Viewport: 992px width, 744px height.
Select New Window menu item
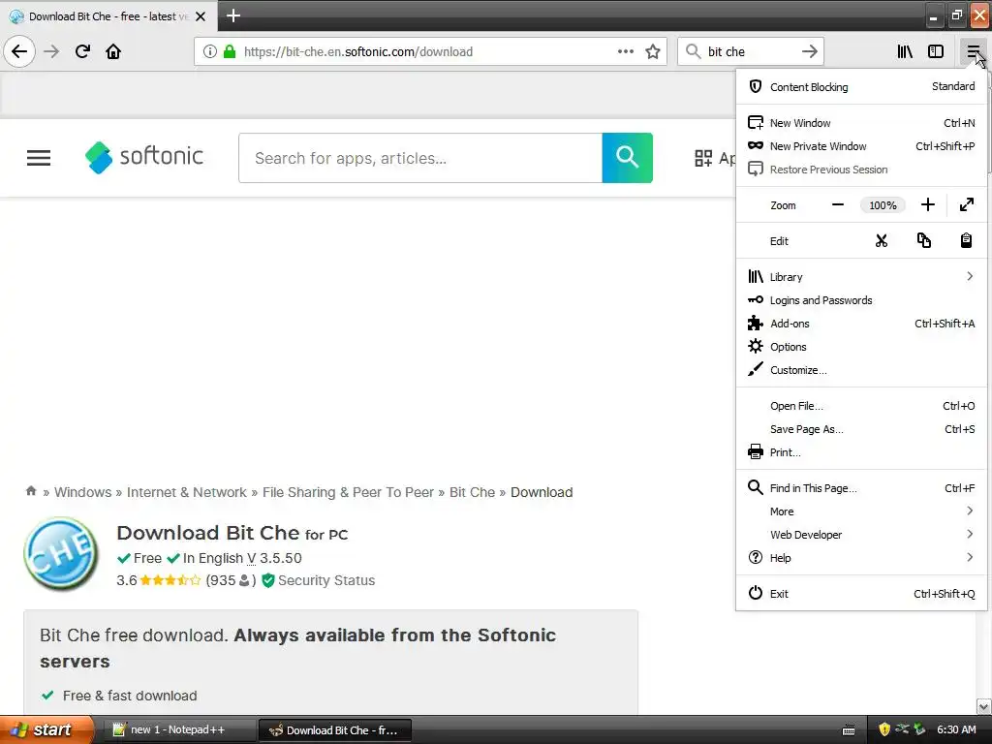pyautogui.click(x=861, y=123)
